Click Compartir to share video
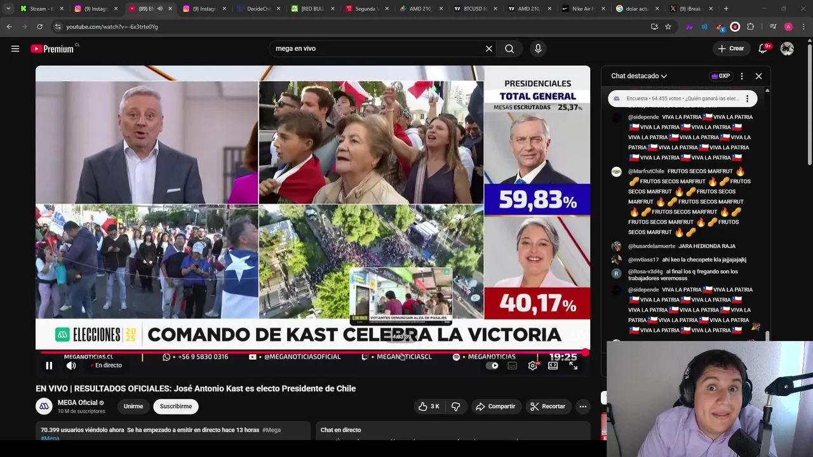 pyautogui.click(x=495, y=406)
